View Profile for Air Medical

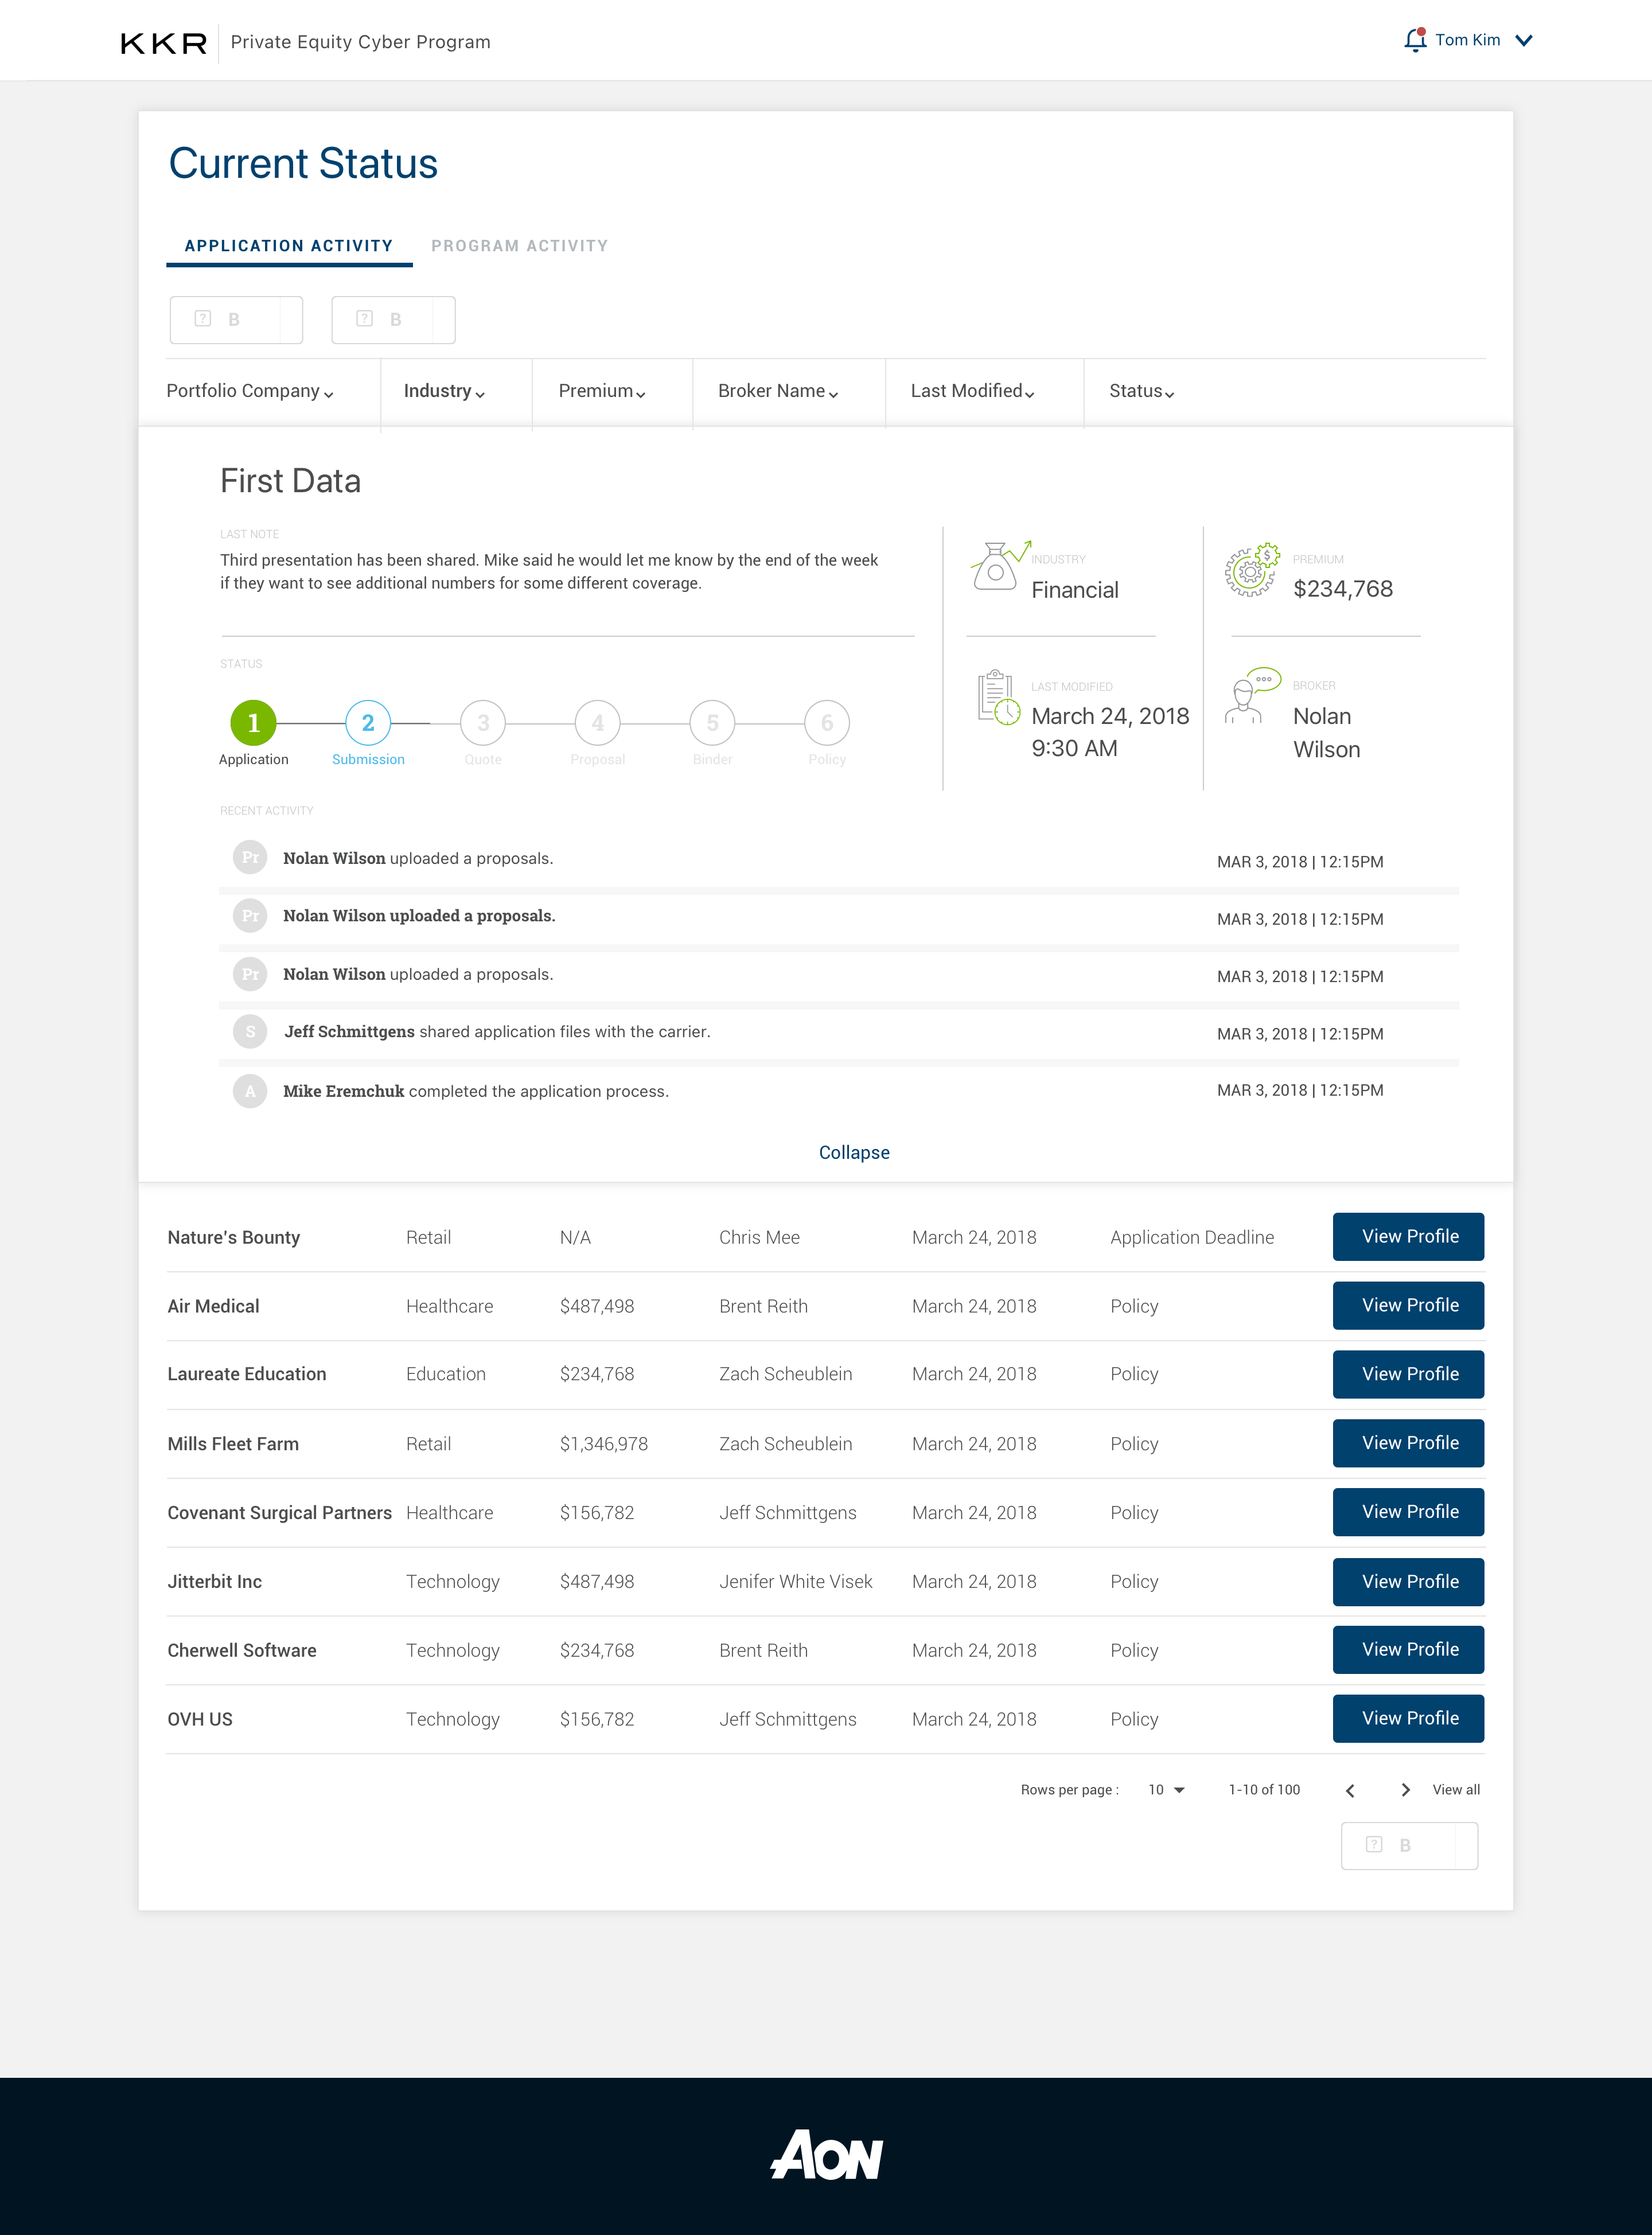point(1408,1306)
